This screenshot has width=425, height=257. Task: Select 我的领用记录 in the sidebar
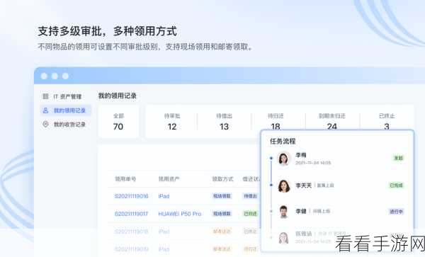tap(66, 110)
